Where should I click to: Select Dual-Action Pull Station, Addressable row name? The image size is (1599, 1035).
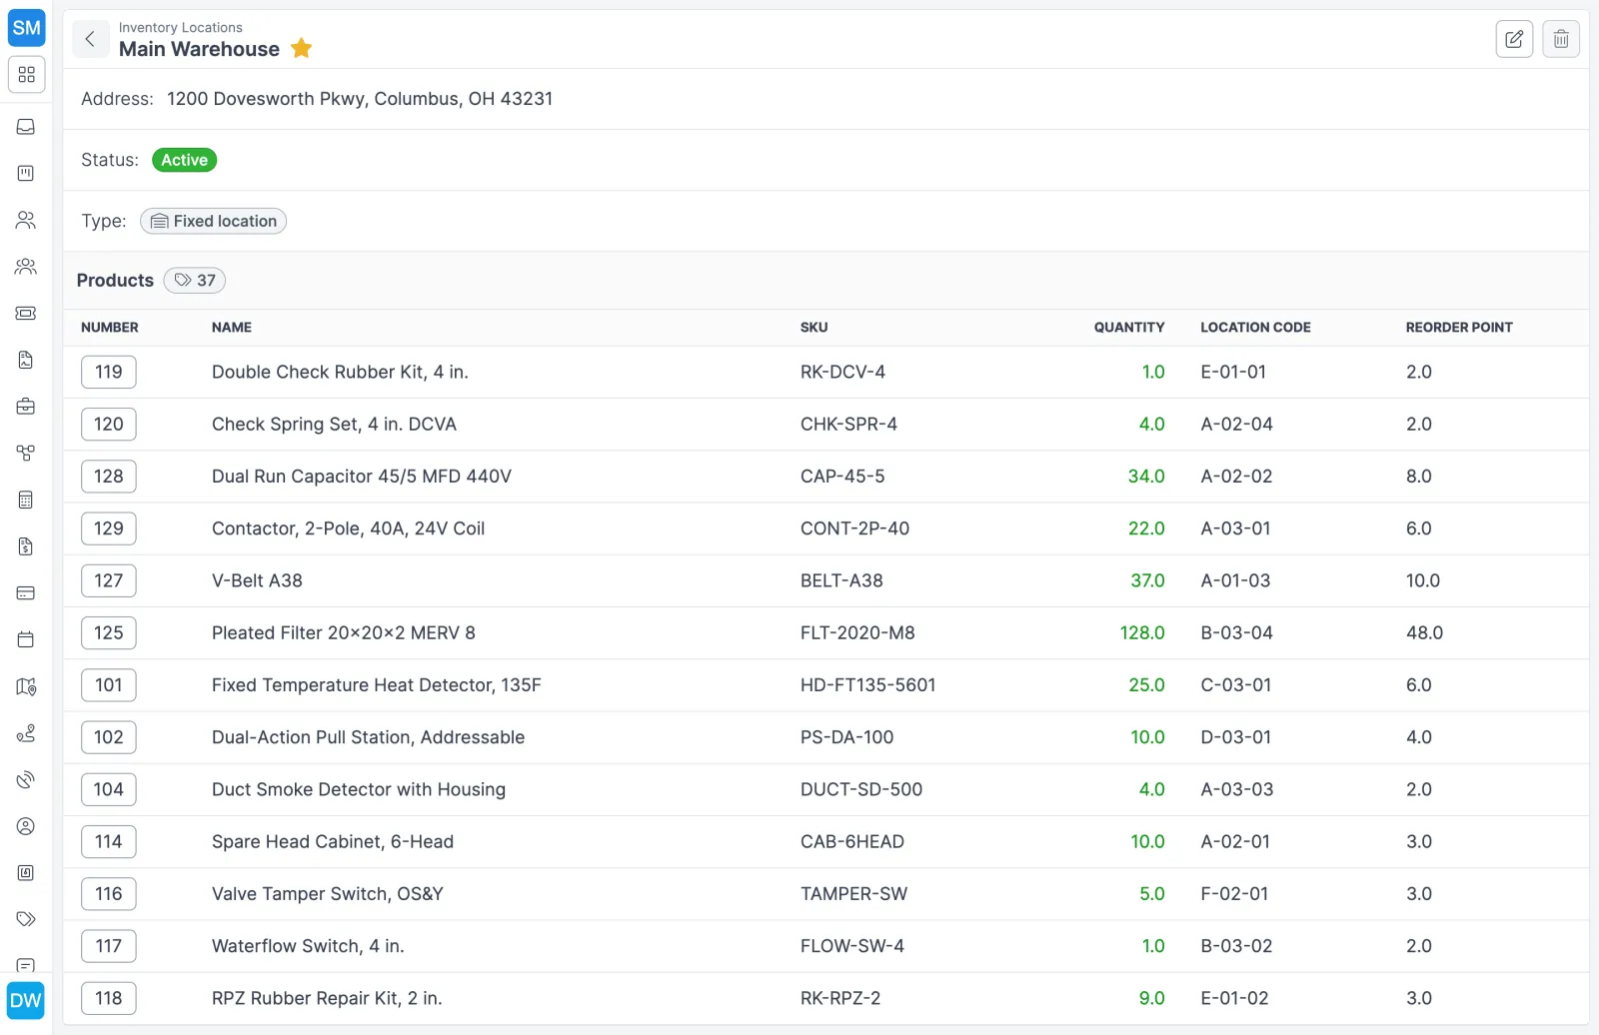[x=368, y=737]
